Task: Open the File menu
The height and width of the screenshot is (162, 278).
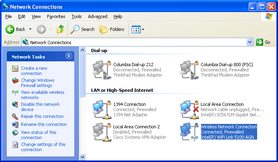Action: pyautogui.click(x=8, y=16)
